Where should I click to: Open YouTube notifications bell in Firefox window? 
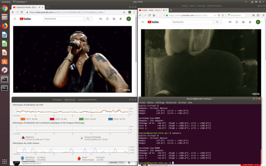point(249,22)
